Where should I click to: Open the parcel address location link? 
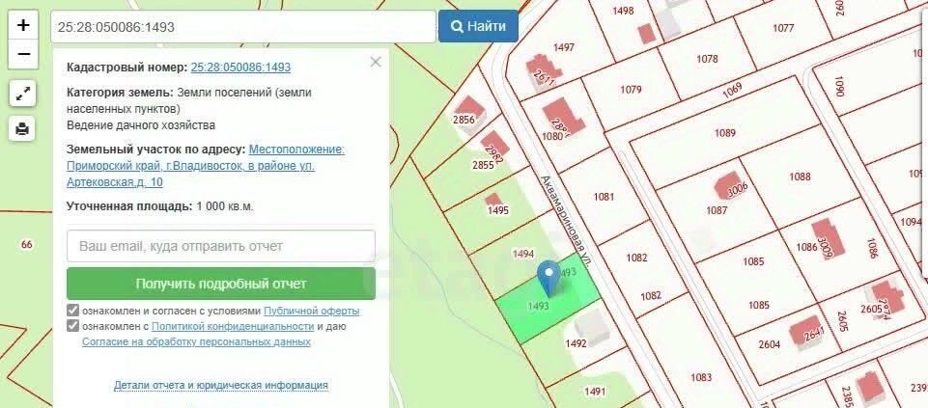tap(206, 166)
